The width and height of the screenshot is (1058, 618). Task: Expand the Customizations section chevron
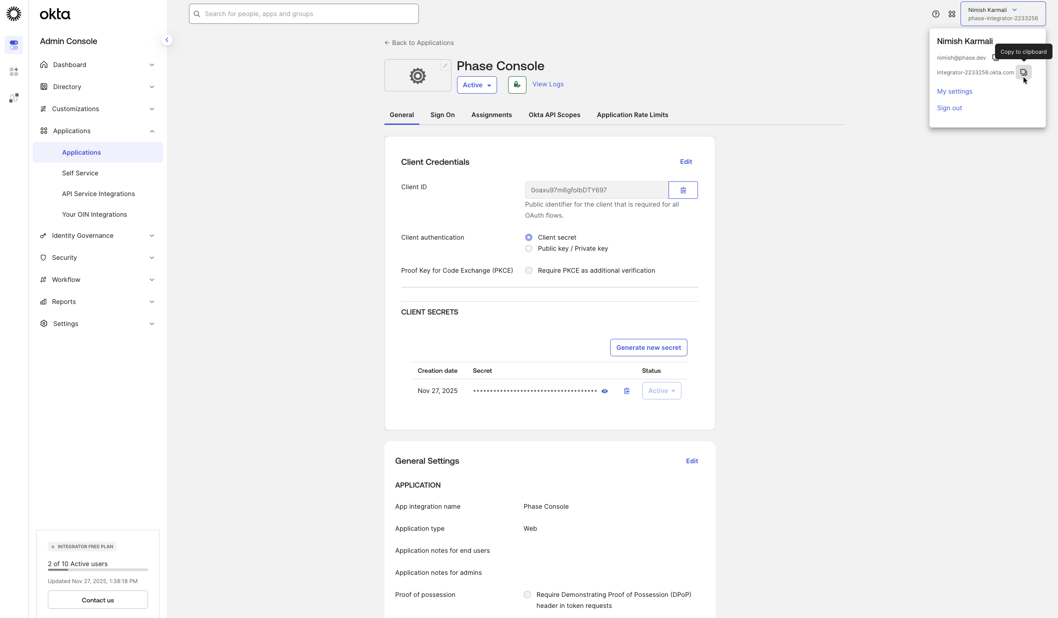(x=152, y=109)
